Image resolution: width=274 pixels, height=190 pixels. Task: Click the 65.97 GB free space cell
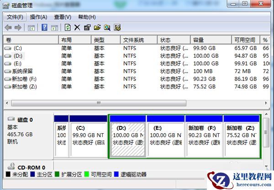(246, 48)
